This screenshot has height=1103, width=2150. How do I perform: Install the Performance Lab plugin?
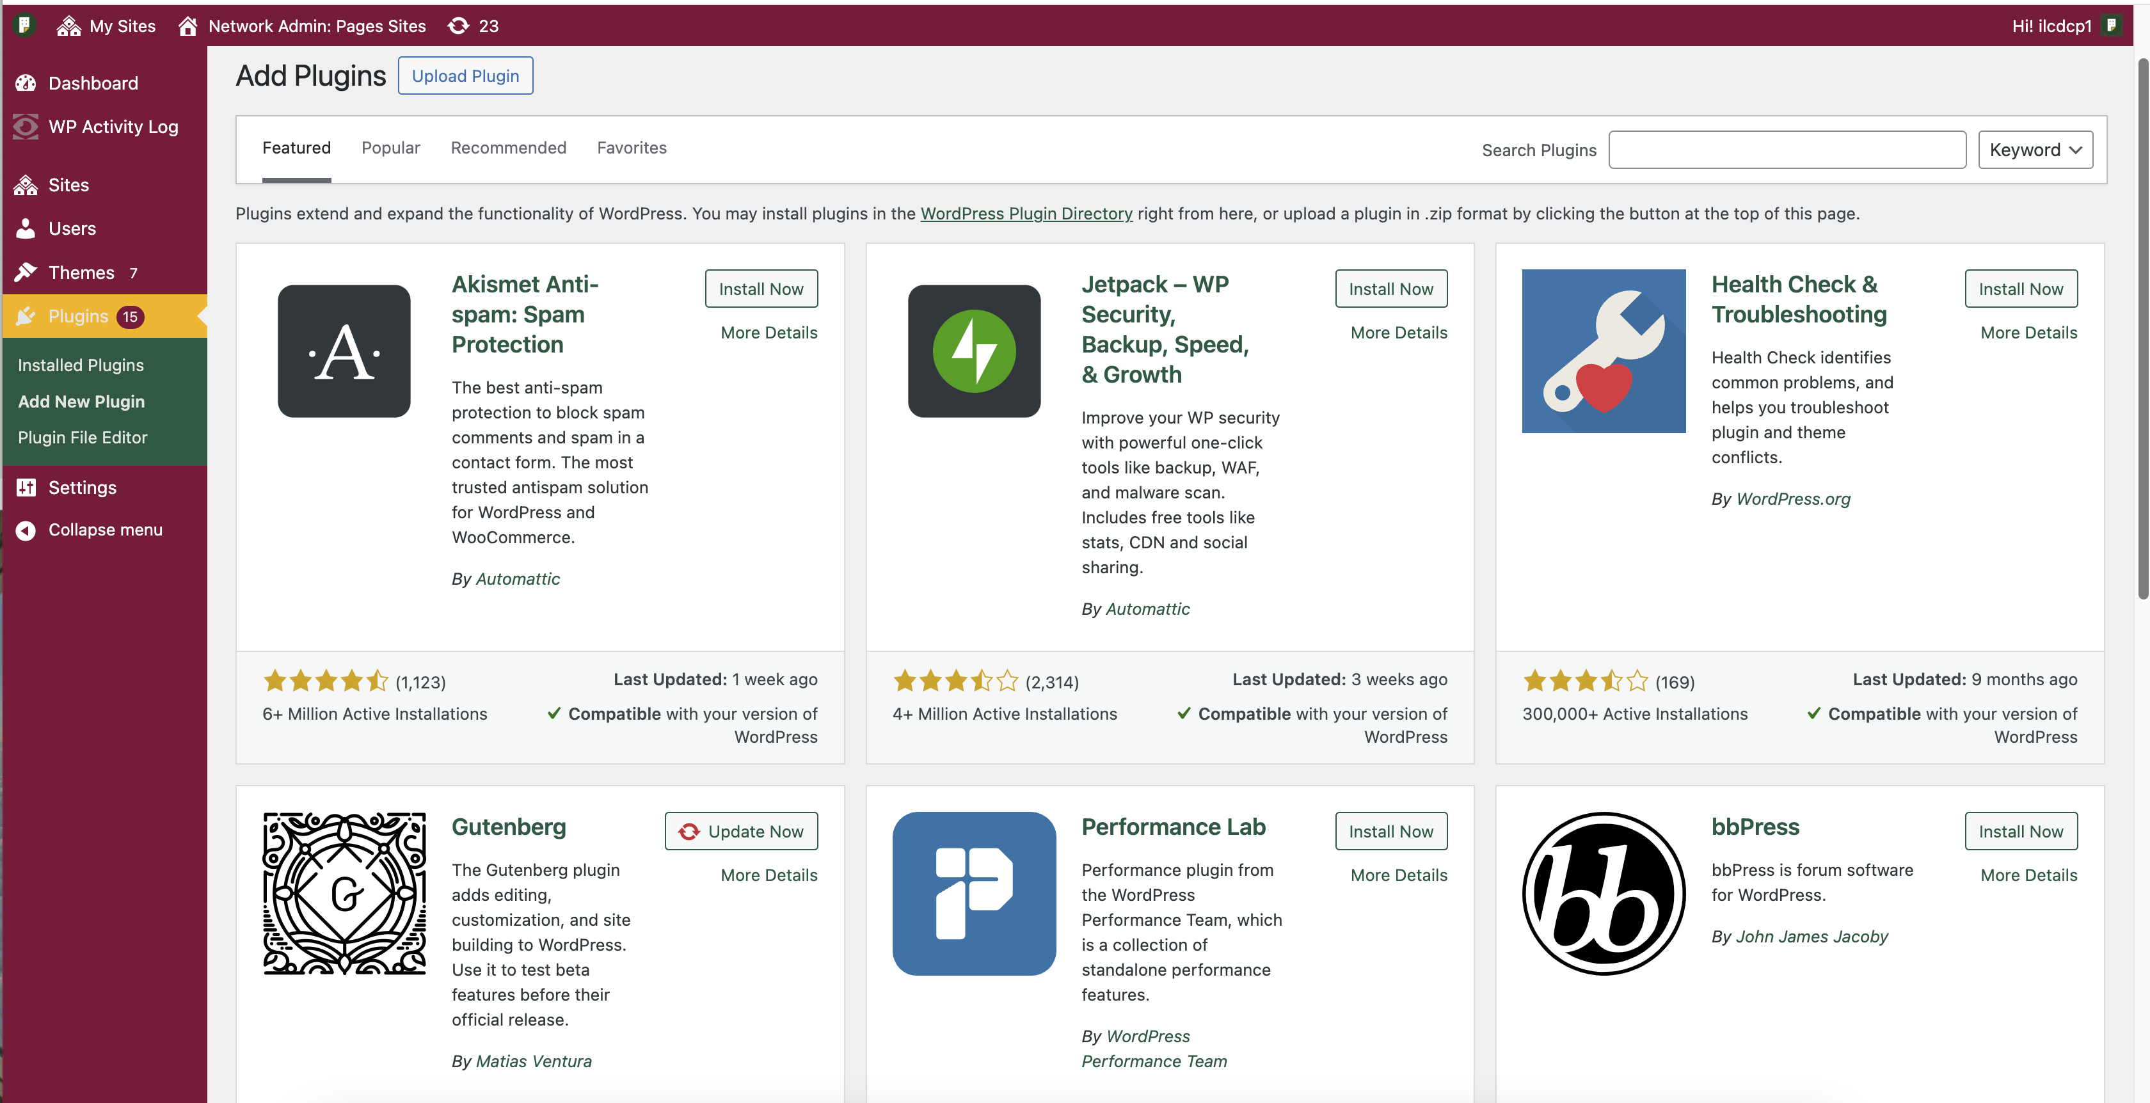tap(1390, 831)
